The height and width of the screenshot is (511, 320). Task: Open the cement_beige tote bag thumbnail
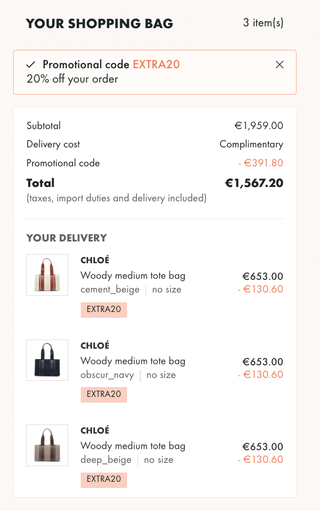(47, 275)
